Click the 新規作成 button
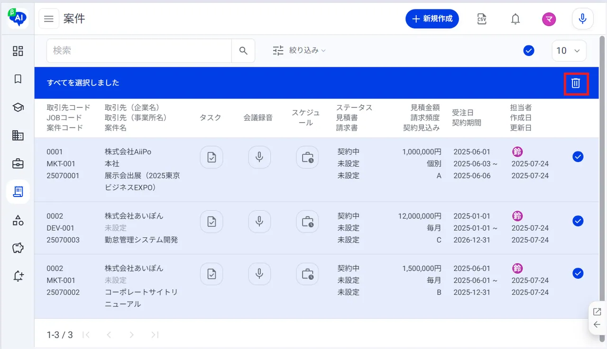Viewport: 607px width, 349px height. [432, 19]
